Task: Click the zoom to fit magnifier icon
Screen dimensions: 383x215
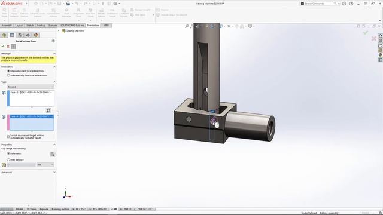Action: coord(187,26)
